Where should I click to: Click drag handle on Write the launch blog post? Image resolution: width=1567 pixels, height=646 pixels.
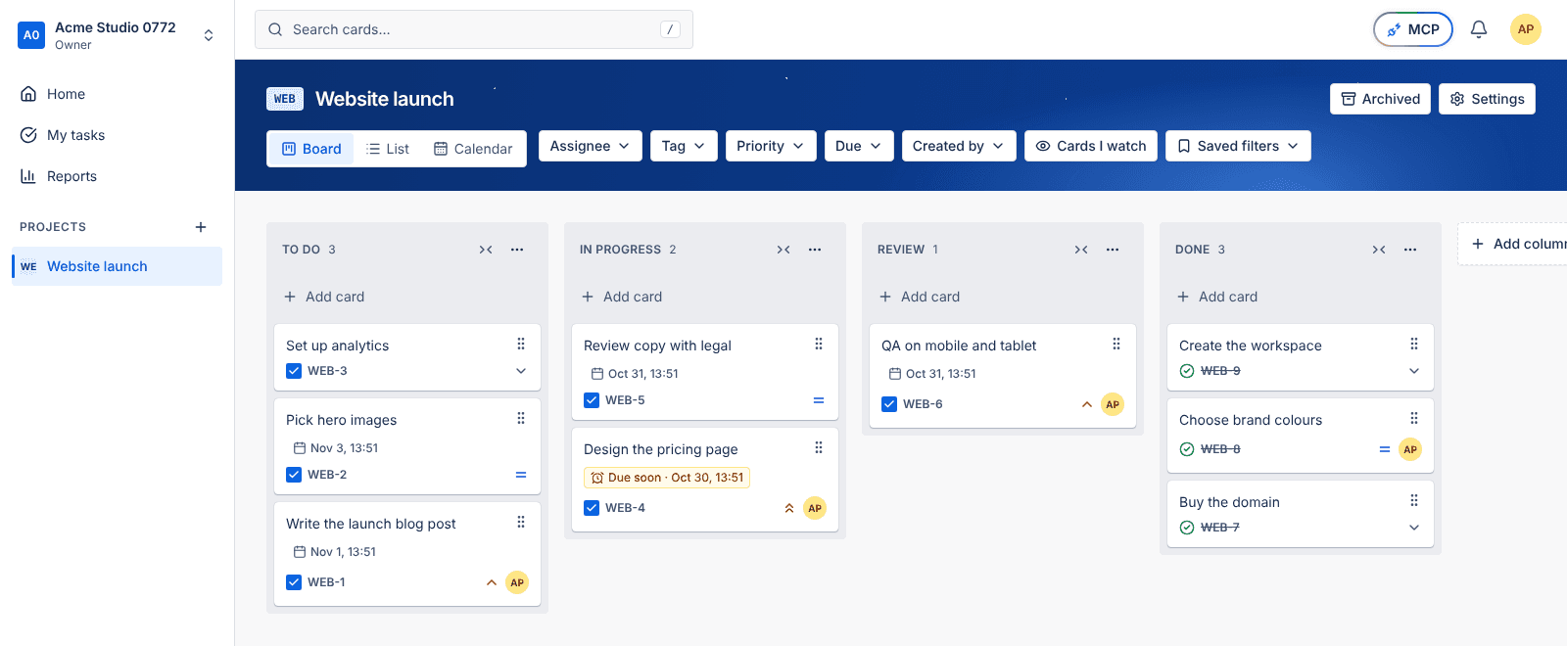[521, 522]
